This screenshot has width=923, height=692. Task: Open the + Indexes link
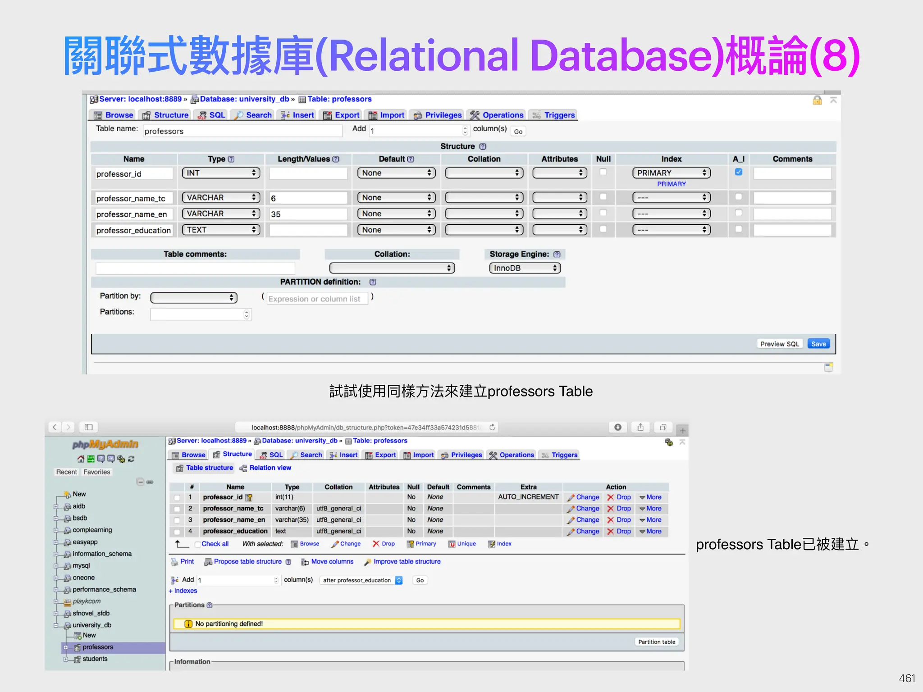click(183, 591)
